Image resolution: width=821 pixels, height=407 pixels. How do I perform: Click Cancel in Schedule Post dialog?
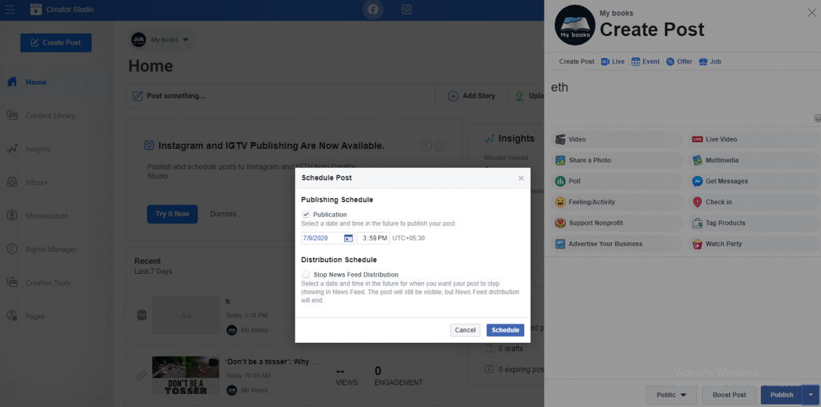[x=465, y=330]
